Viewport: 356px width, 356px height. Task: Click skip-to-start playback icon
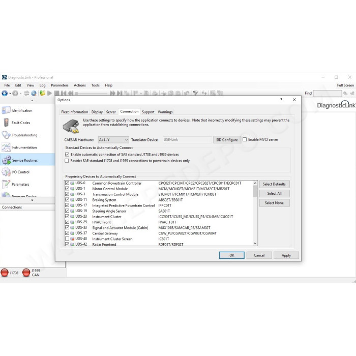[x=64, y=93]
